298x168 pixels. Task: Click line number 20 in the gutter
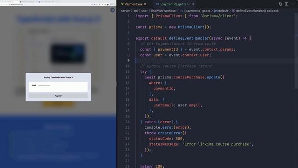[x=127, y=122]
